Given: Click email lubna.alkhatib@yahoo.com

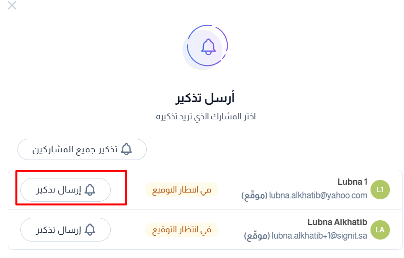Looking at the screenshot, I should coord(318,195).
